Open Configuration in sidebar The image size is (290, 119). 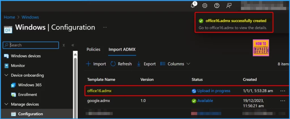(30, 114)
